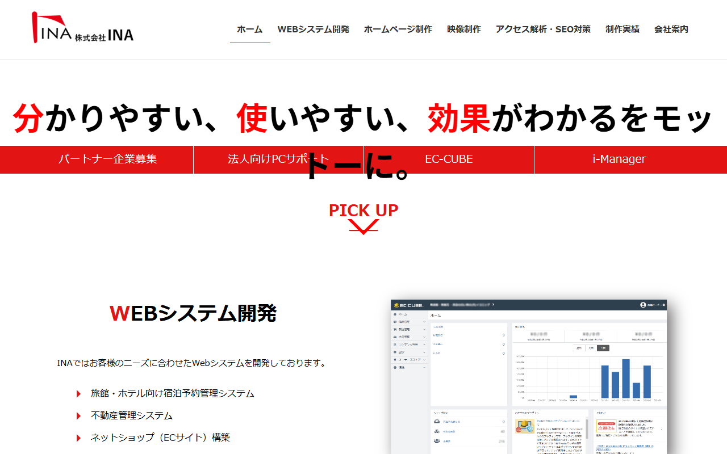Select 映像制作 from the navigation bar
Image resolution: width=727 pixels, height=454 pixels.
click(463, 30)
